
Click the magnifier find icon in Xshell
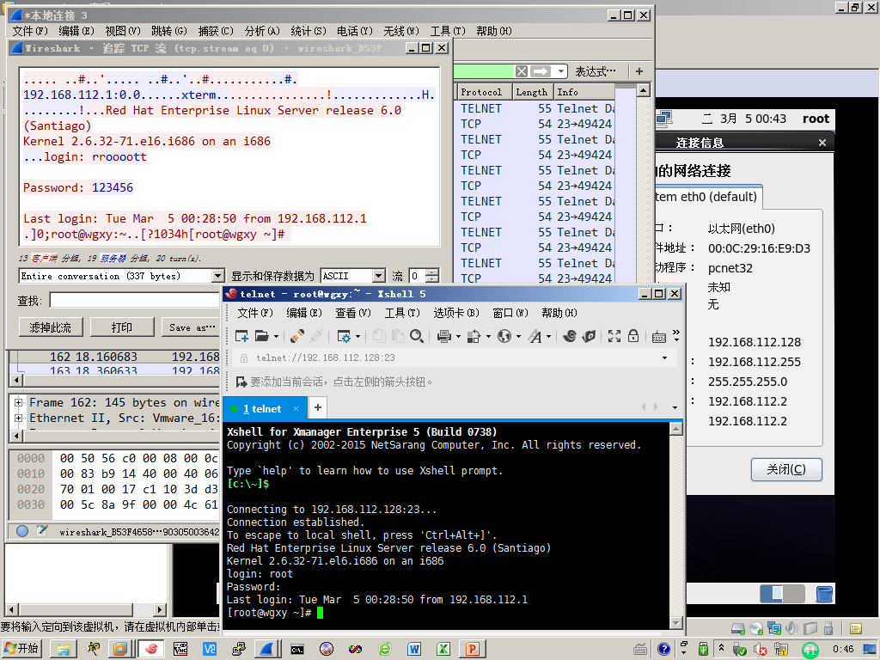[x=417, y=336]
